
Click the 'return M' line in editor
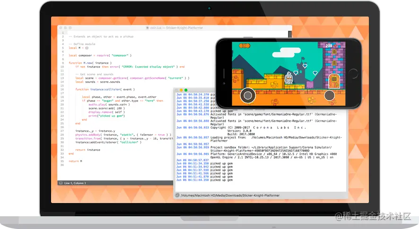pos(75,161)
